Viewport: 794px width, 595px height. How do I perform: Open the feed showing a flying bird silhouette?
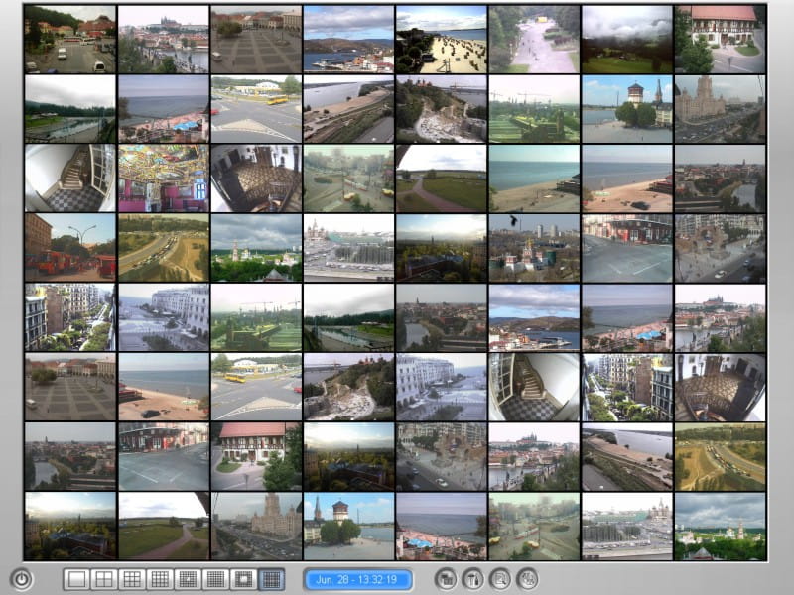534,248
